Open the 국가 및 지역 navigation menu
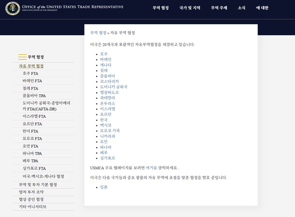The height and width of the screenshot is (217, 295). tap(190, 8)
